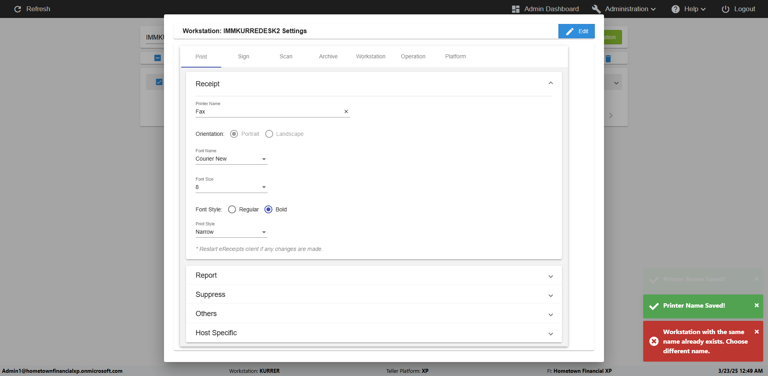Choose the Landscape orientation radio button

[269, 134]
